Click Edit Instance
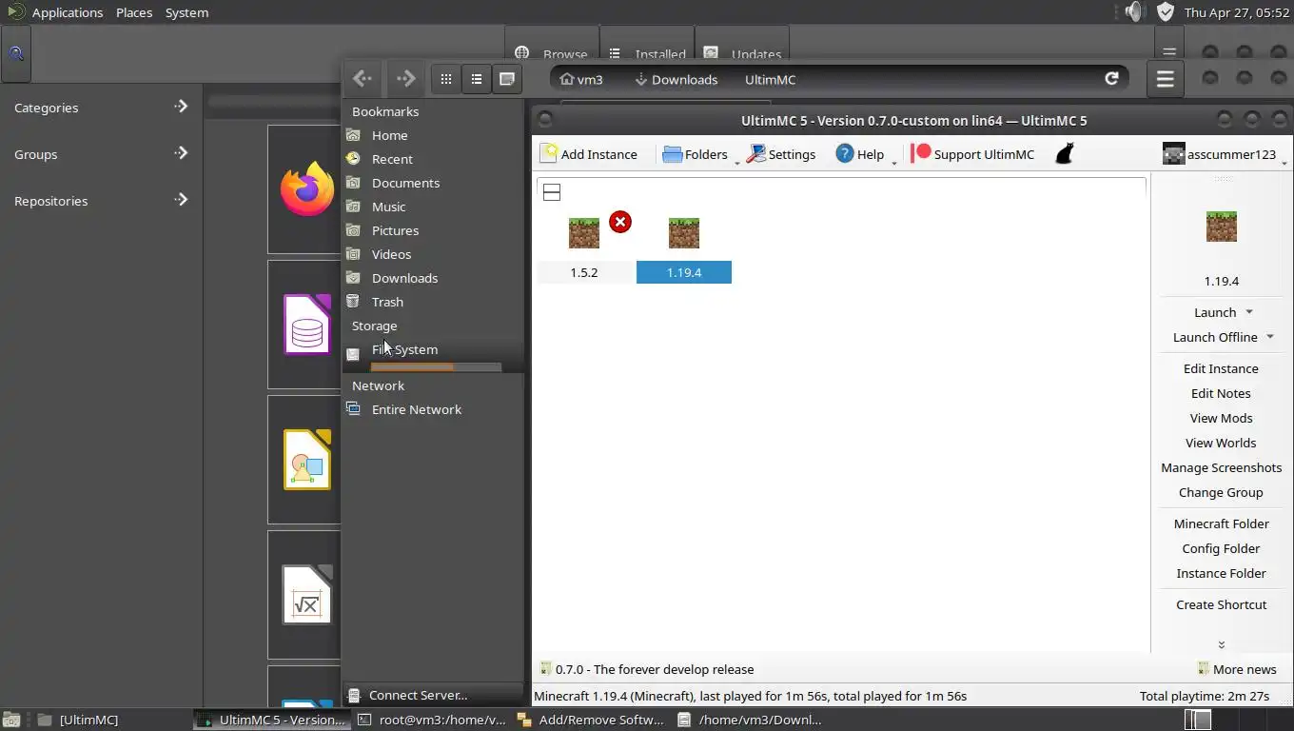This screenshot has height=731, width=1294. [x=1221, y=368]
